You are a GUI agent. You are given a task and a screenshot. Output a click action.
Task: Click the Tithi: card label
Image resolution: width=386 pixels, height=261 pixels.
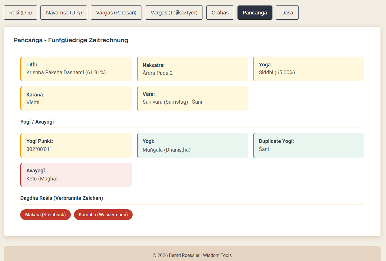pos(32,65)
